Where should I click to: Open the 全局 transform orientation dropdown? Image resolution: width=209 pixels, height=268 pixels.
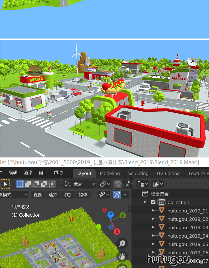pyautogui.click(x=80, y=184)
